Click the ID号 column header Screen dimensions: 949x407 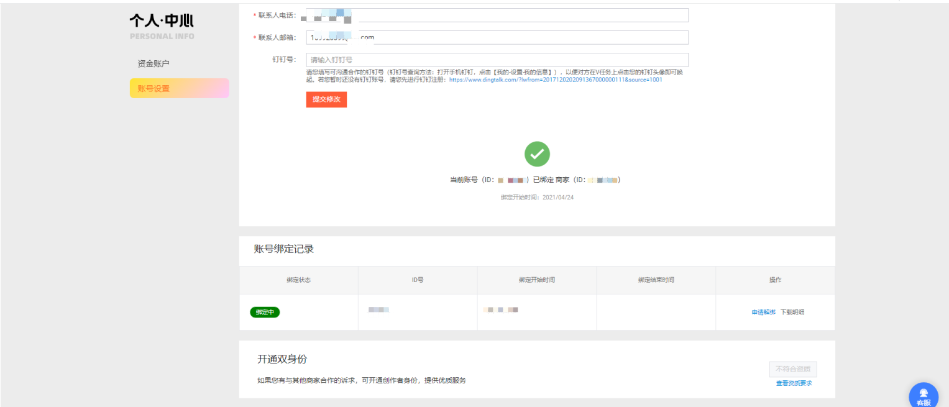(x=418, y=280)
